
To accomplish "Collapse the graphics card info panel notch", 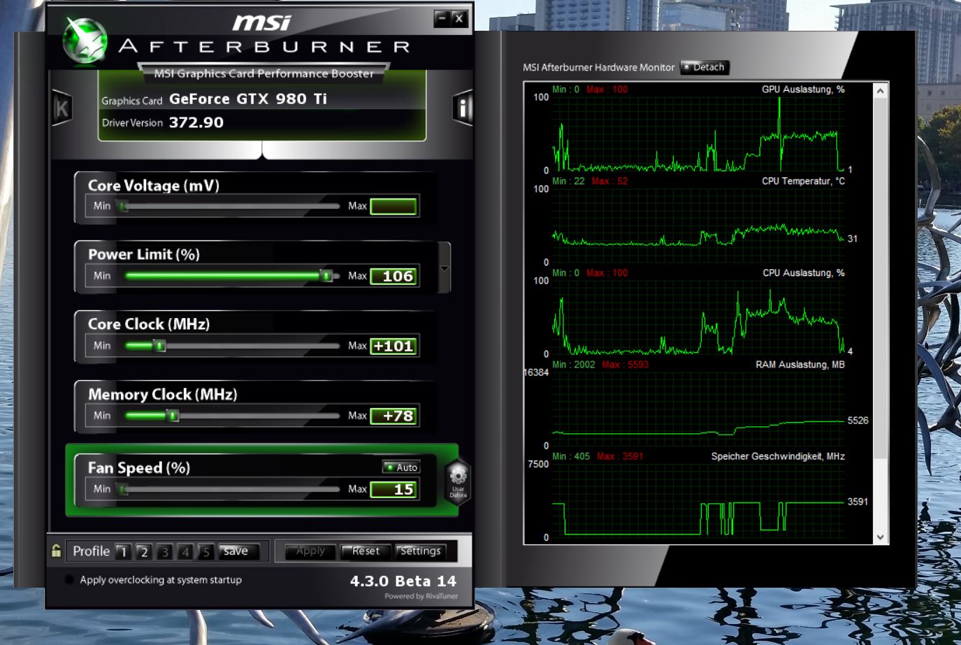I will (x=261, y=151).
